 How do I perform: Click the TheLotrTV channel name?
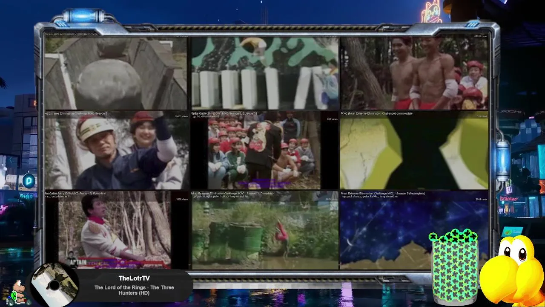(x=134, y=278)
